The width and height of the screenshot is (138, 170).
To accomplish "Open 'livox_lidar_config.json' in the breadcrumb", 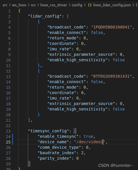I will [112, 5].
